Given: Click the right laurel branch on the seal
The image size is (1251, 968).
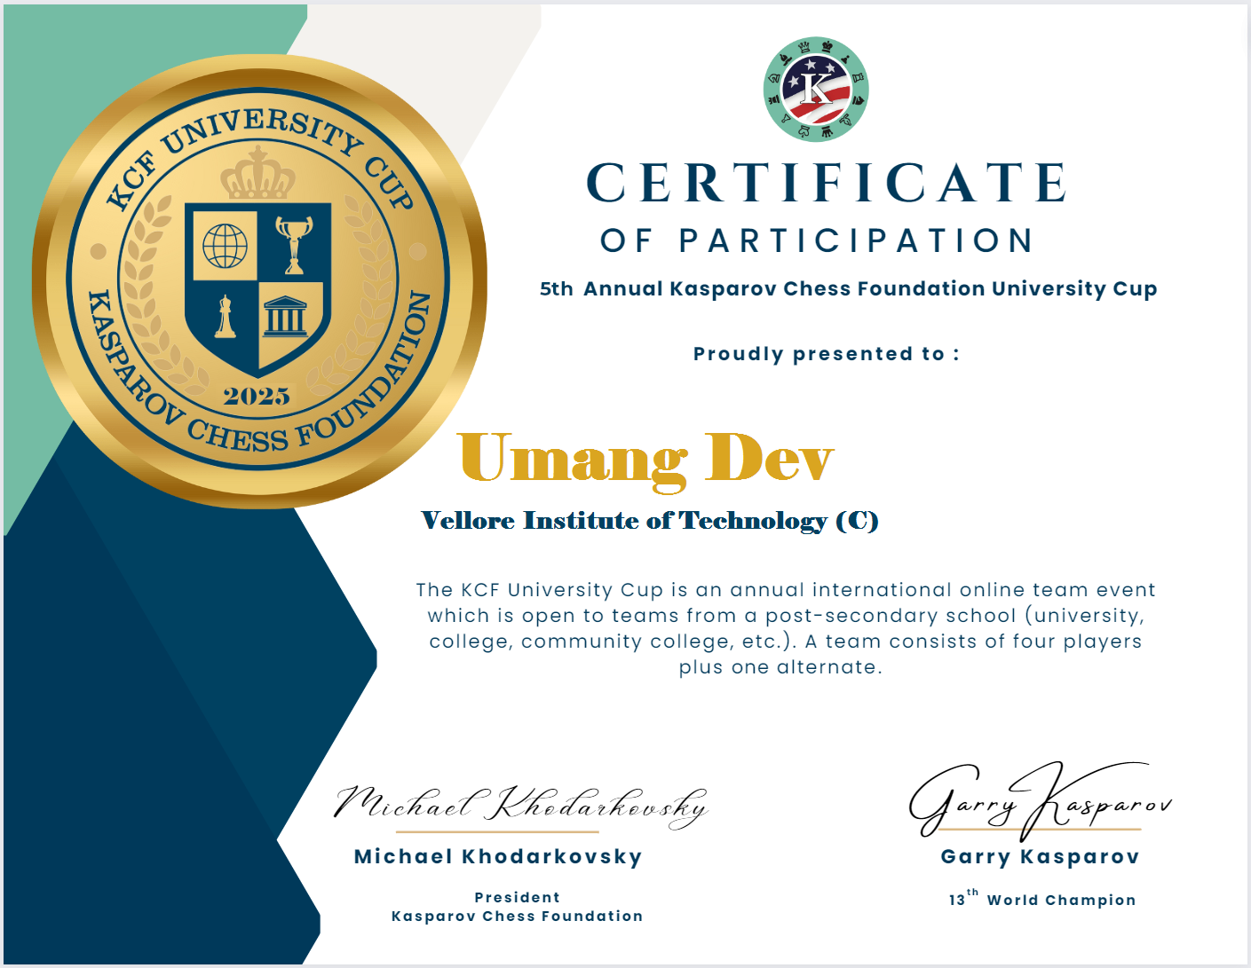Looking at the screenshot, I should point(371,293).
